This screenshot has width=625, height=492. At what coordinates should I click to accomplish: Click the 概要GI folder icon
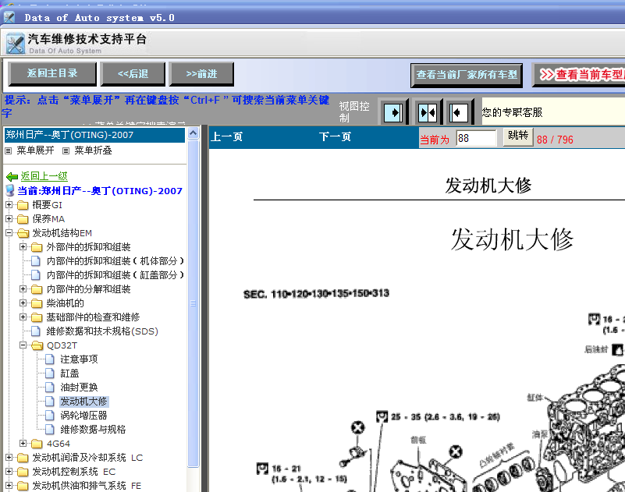click(x=23, y=205)
